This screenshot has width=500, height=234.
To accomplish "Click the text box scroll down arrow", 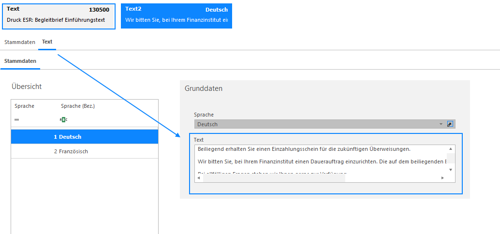I will coord(451,170).
